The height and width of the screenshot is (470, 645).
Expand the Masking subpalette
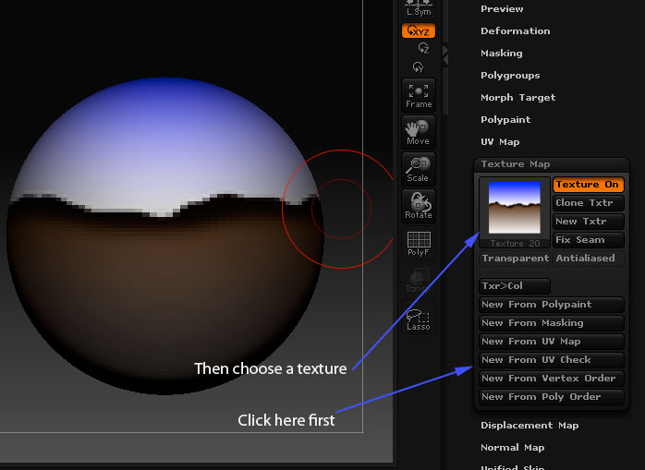click(x=502, y=53)
